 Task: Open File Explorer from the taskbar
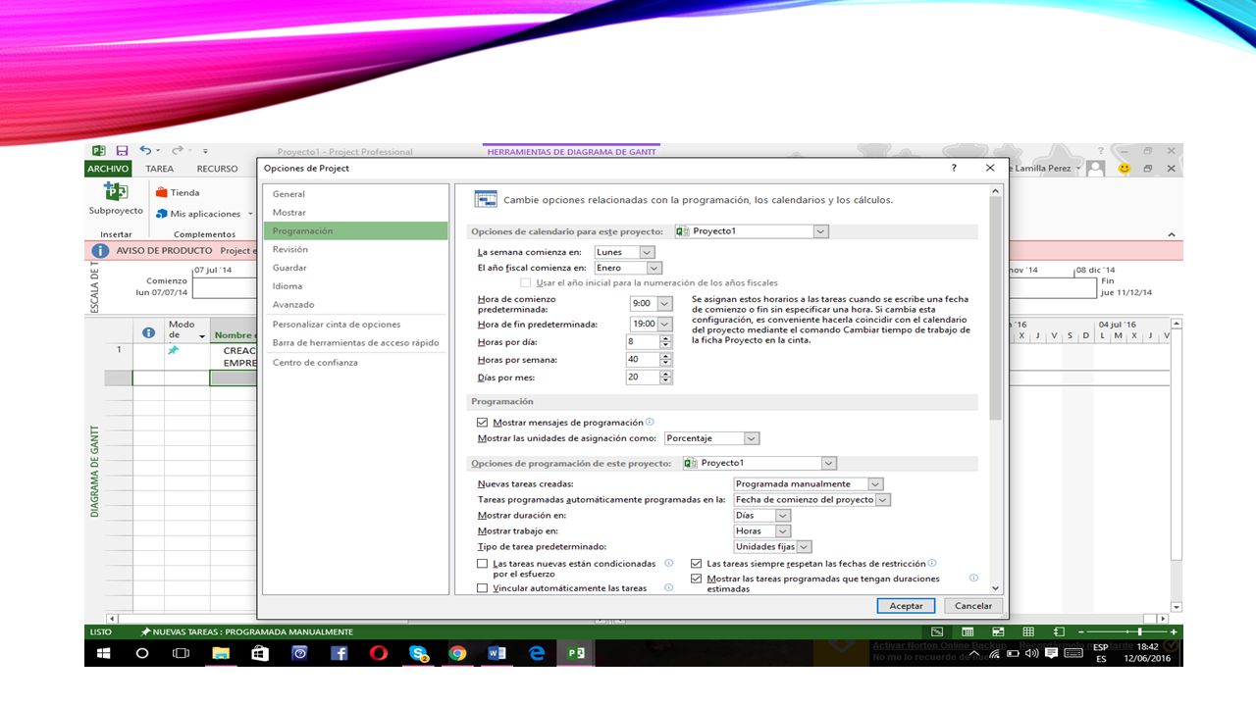pyautogui.click(x=221, y=653)
